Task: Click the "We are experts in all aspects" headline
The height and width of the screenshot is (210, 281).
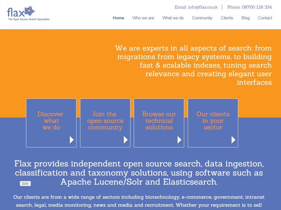Action: (x=194, y=65)
